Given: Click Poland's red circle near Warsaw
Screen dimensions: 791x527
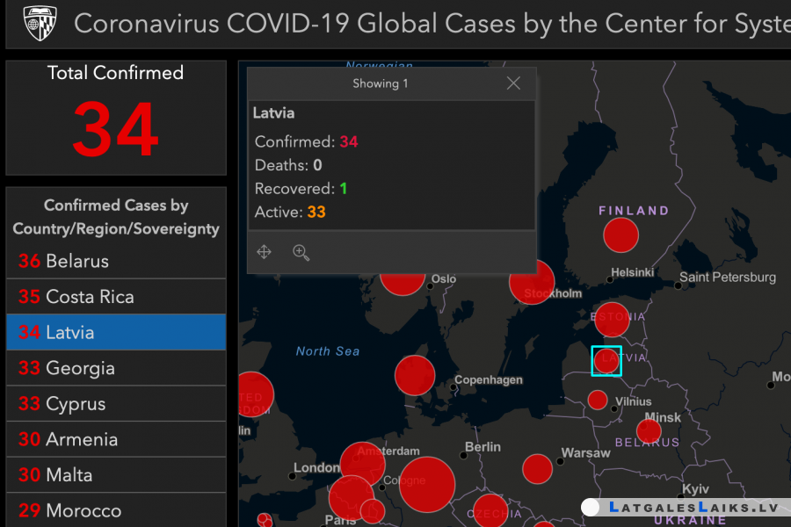Looking at the screenshot, I should (x=537, y=468).
